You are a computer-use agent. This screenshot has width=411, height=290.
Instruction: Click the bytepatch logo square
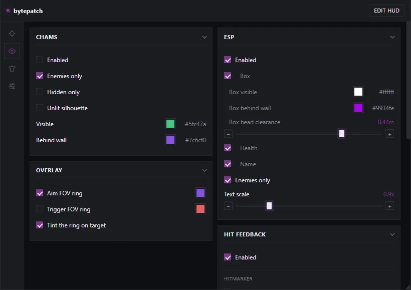[x=8, y=11]
